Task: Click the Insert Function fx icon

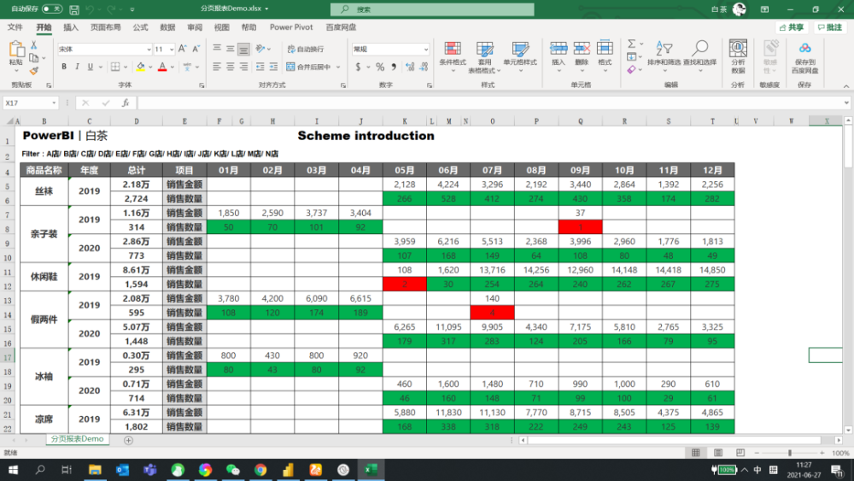Action: coord(126,103)
